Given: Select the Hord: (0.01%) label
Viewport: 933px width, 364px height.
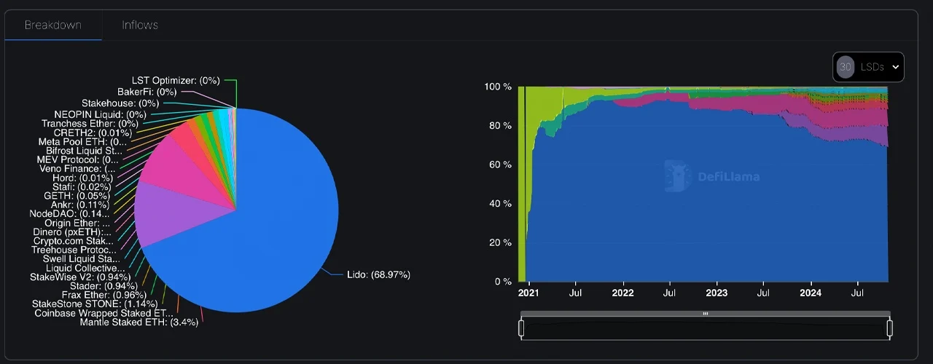Looking at the screenshot, I should 82,178.
